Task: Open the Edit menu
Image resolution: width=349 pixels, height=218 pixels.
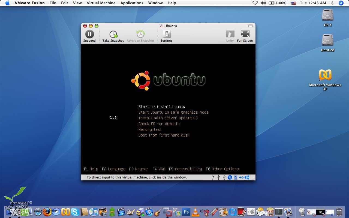Action: tap(65, 3)
